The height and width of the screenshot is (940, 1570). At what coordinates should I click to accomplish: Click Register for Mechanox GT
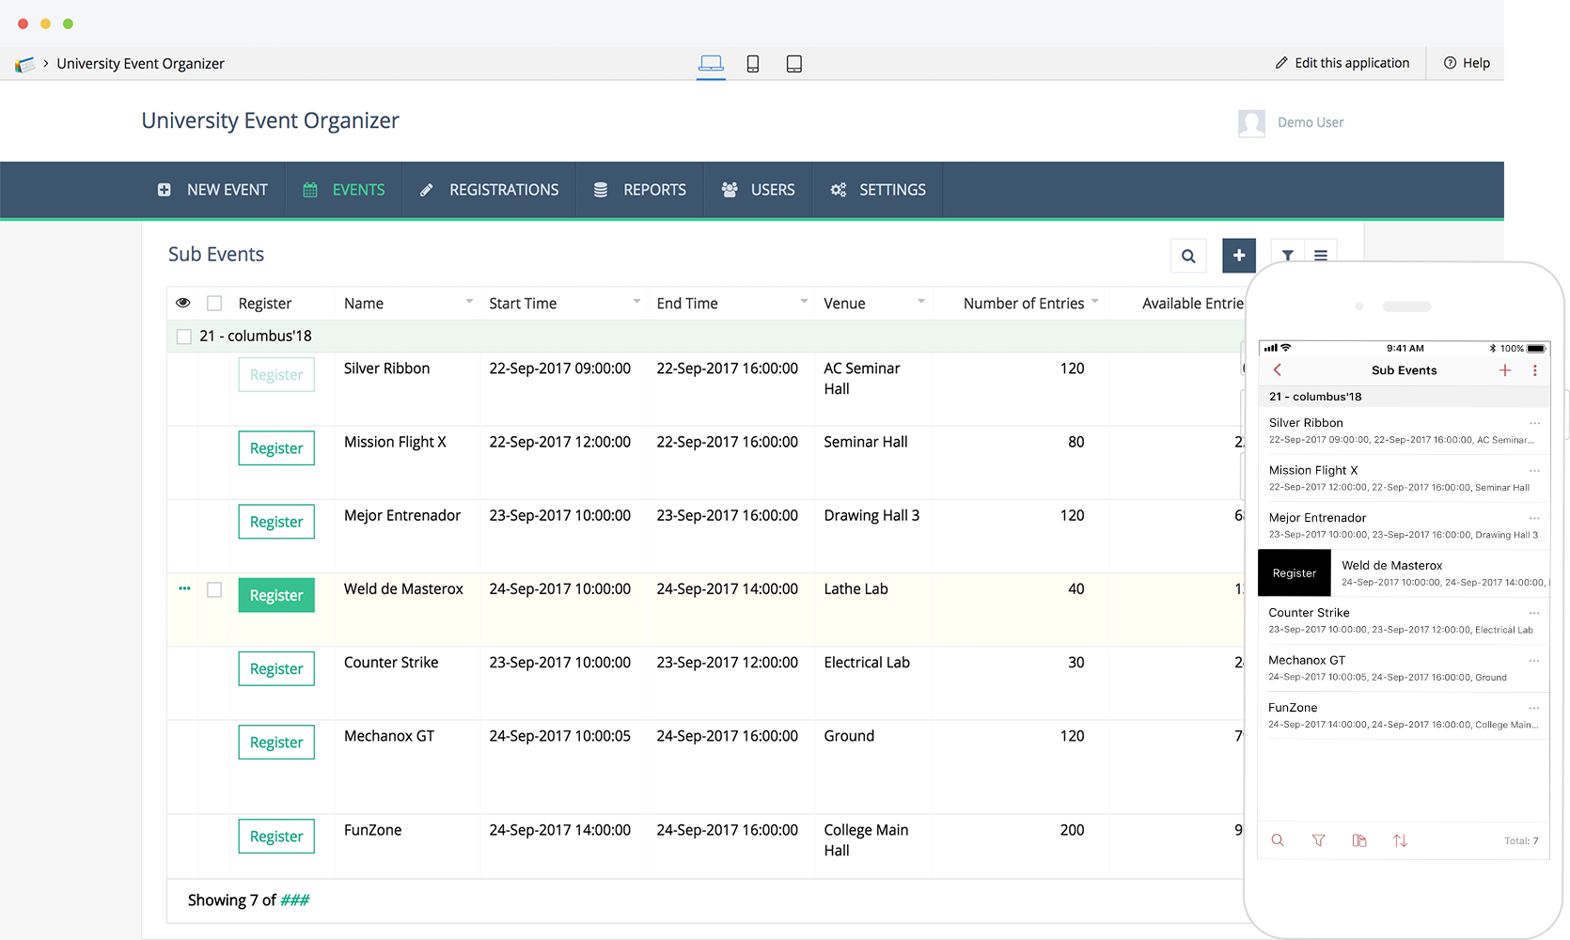click(x=276, y=743)
